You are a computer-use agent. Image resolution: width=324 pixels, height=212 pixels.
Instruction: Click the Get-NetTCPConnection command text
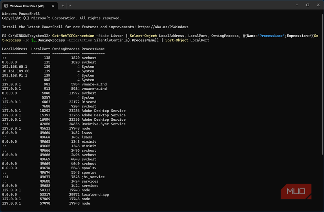73,36
